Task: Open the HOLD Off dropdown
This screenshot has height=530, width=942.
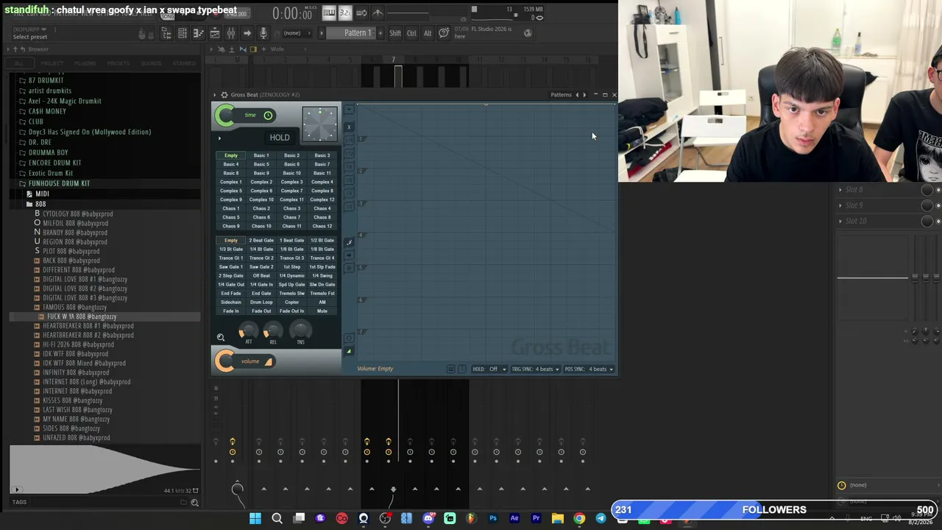Action: pyautogui.click(x=490, y=370)
